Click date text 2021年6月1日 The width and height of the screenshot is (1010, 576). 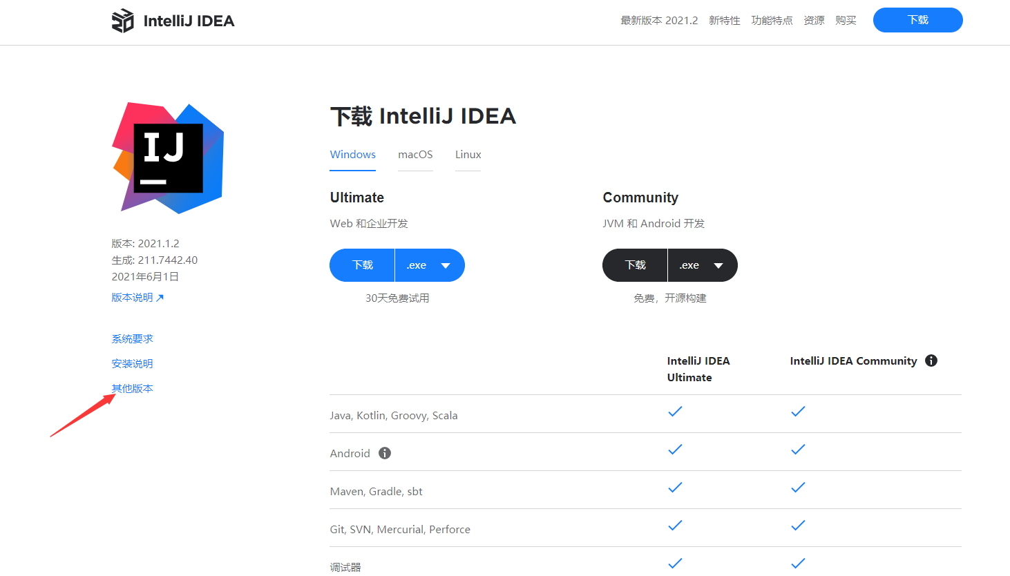(145, 277)
